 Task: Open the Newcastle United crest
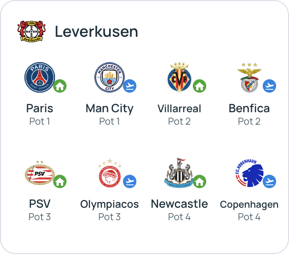[179, 173]
